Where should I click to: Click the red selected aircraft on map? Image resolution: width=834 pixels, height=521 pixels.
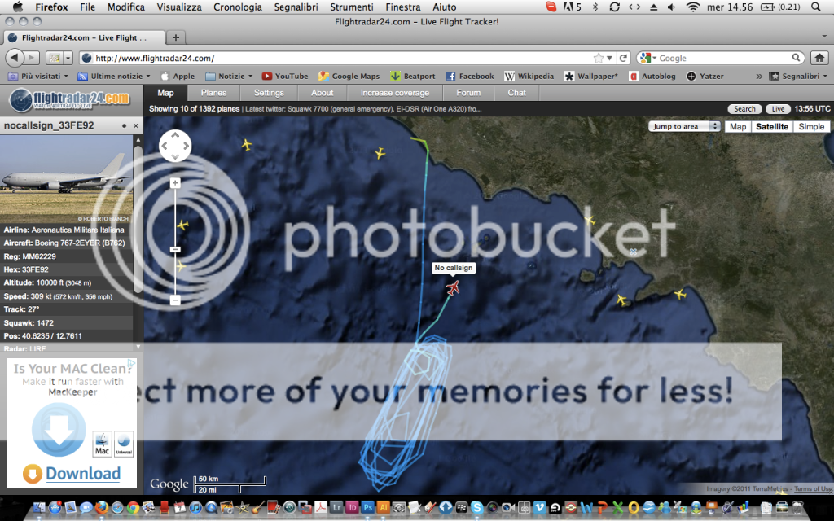click(x=454, y=287)
